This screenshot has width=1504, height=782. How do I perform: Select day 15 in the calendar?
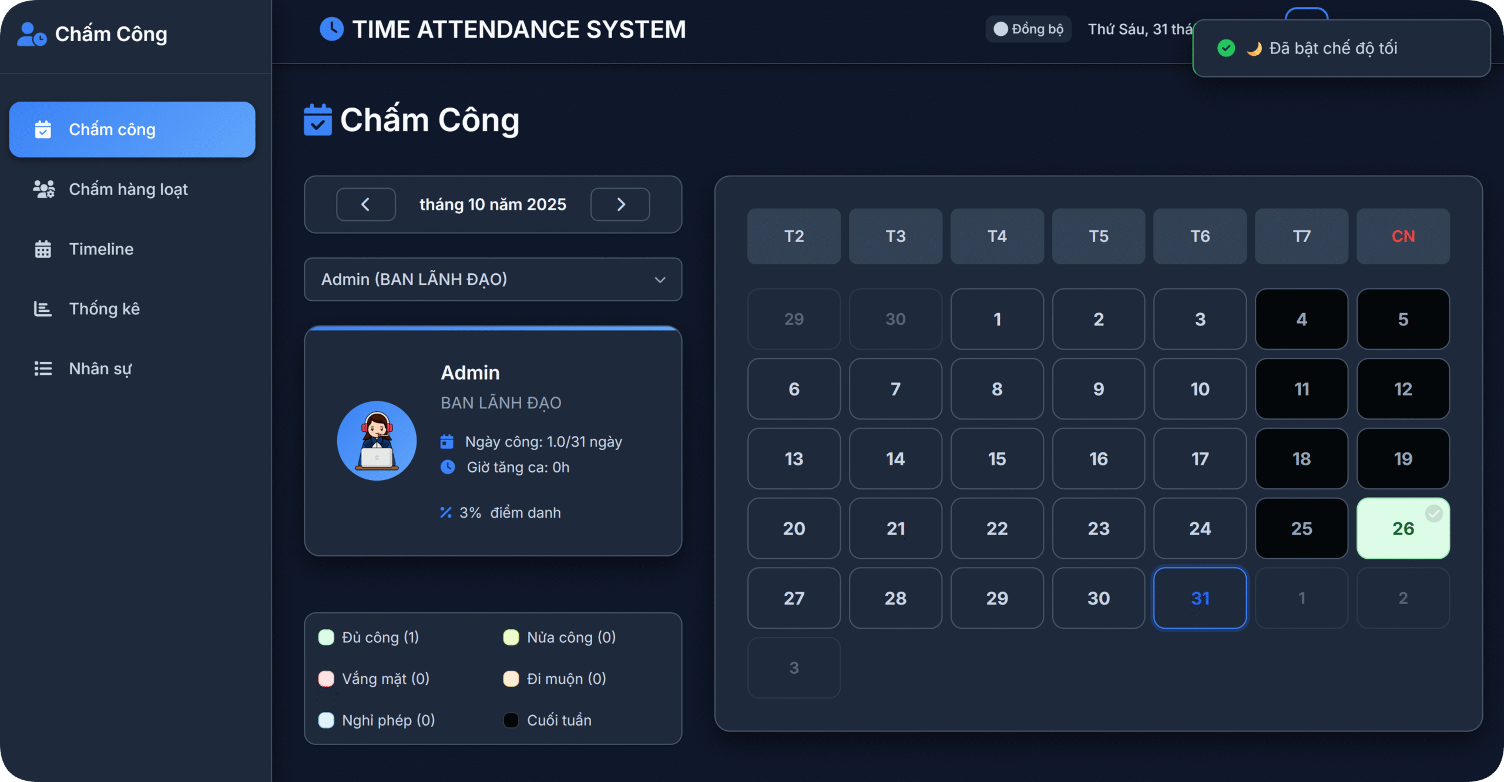point(996,459)
